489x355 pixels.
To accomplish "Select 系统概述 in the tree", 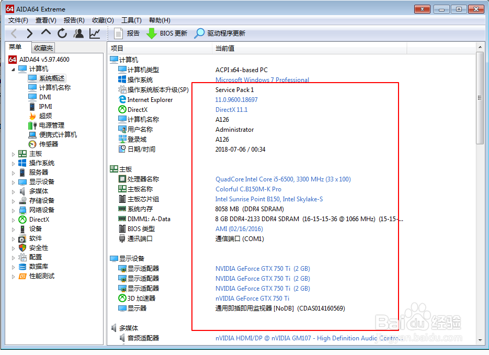I will click(52, 78).
